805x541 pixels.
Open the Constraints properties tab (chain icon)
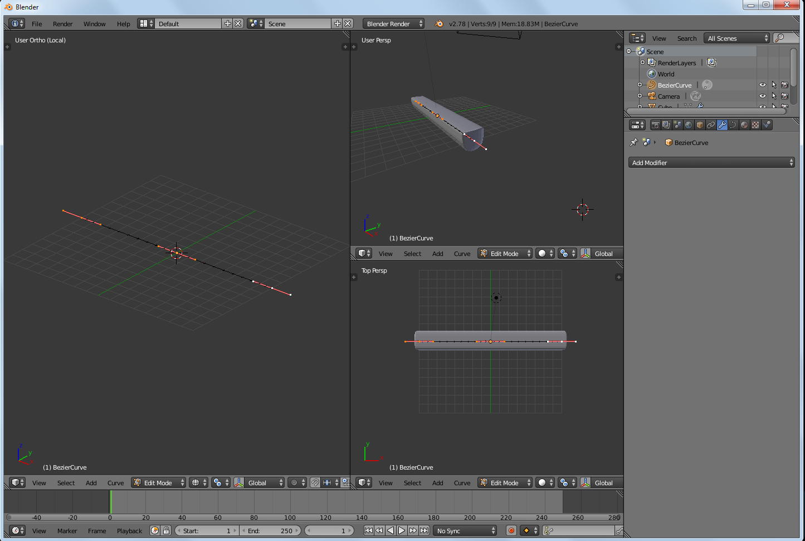click(x=711, y=125)
